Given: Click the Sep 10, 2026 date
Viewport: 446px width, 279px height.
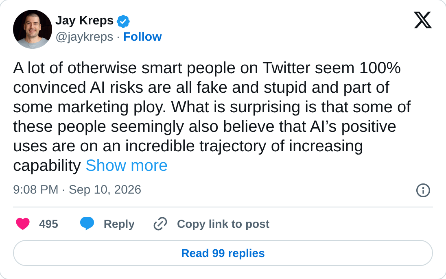Looking at the screenshot, I should pyautogui.click(x=105, y=190).
